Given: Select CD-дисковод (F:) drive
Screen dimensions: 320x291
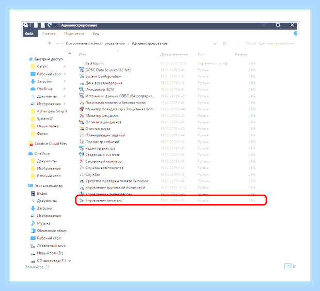Looking at the screenshot, I should click(51, 261).
